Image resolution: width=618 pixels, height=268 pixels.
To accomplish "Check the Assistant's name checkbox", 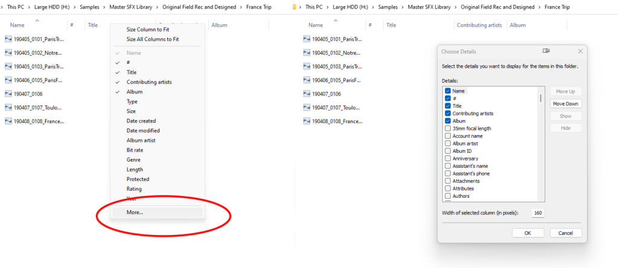I will coord(448,165).
